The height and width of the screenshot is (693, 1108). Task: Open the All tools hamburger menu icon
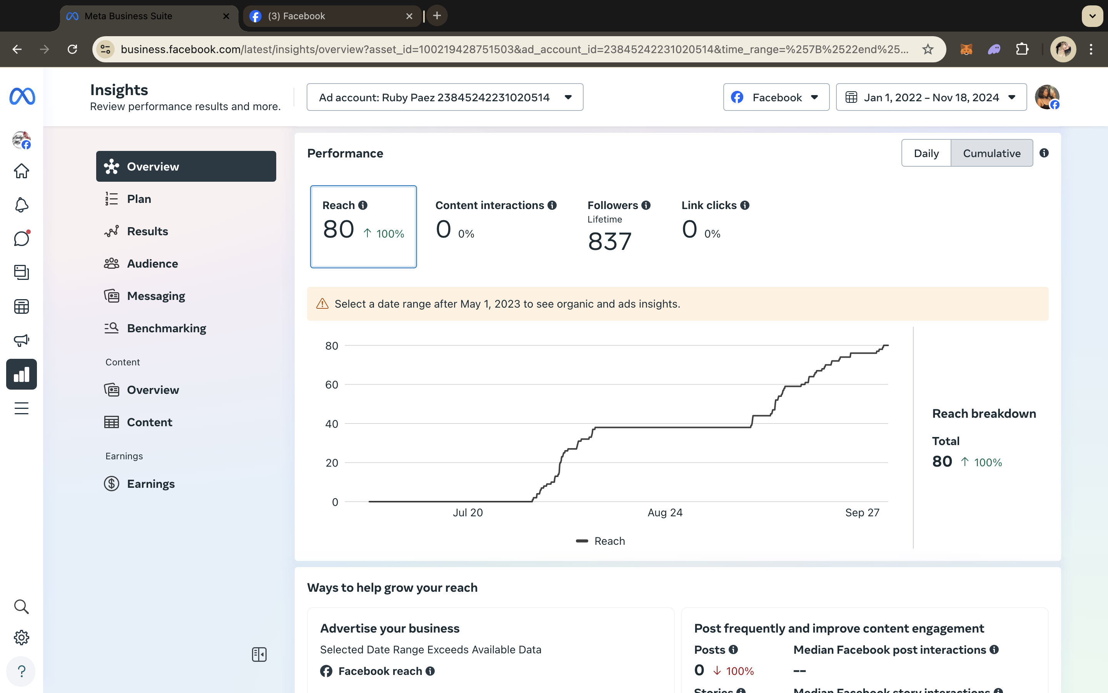pos(22,408)
